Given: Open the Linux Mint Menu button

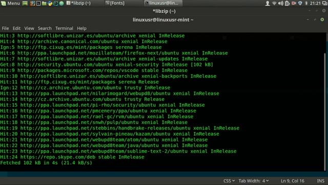Looking at the screenshot, I should 10,3.
